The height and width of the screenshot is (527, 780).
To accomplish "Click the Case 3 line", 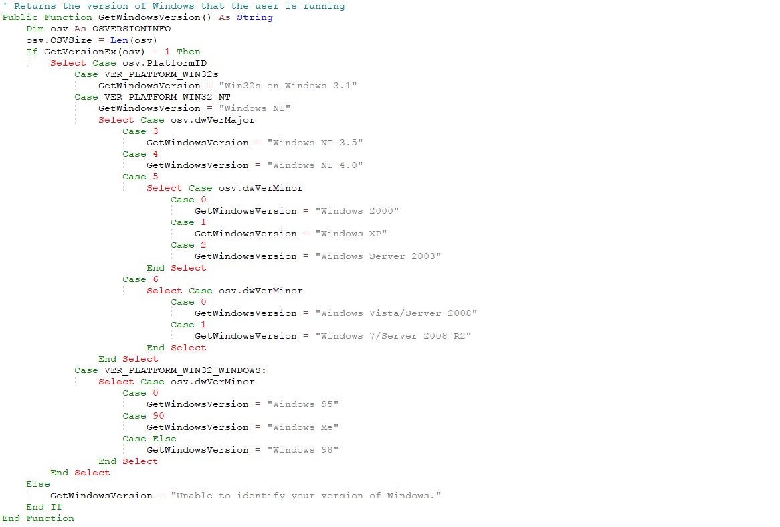I will pos(140,131).
